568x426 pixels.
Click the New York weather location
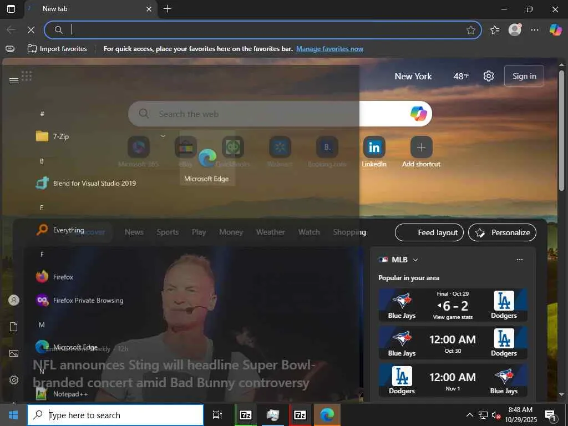[413, 76]
